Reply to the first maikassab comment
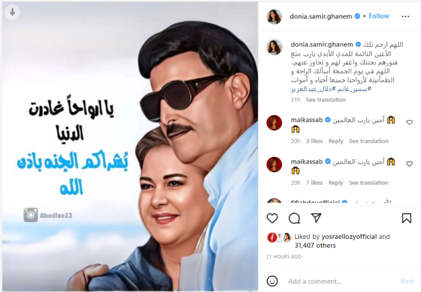This screenshot has width=421, height=292. pos(336,141)
